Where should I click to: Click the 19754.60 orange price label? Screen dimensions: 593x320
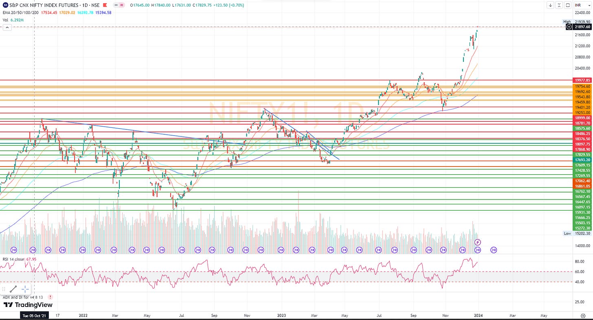[x=582, y=87]
